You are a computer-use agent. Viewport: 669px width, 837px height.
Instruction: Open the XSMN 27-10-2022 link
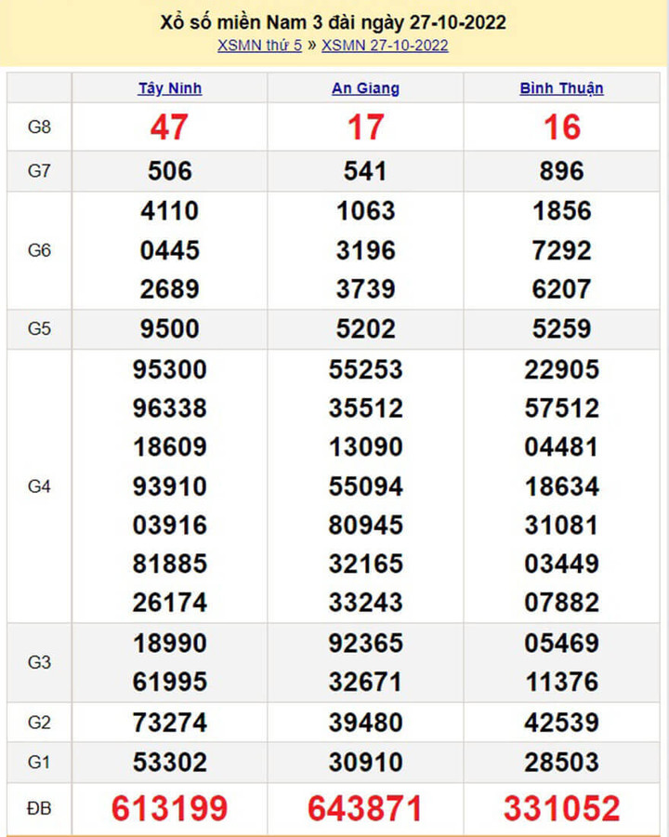(385, 46)
